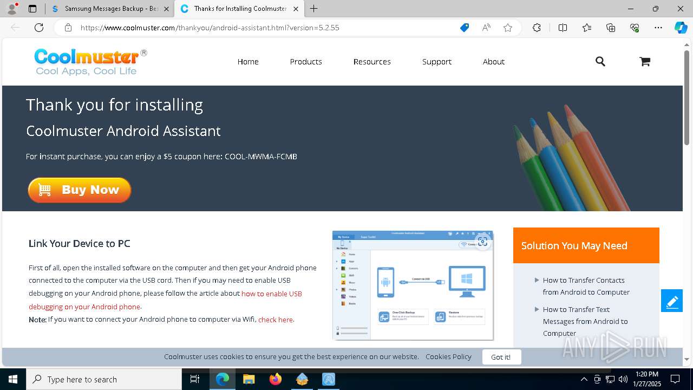Open the Cookies Policy link
The width and height of the screenshot is (693, 390).
click(x=448, y=357)
